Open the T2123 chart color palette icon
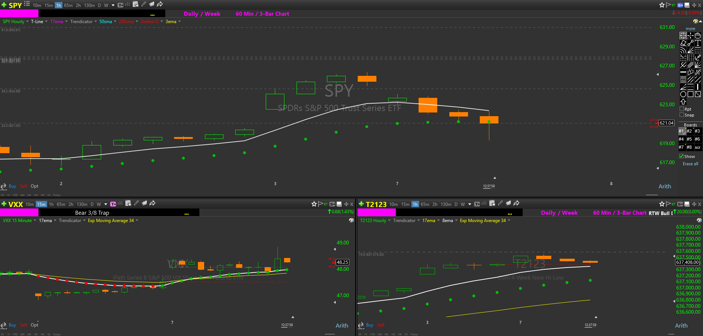The image size is (703, 336). pyautogui.click(x=699, y=220)
